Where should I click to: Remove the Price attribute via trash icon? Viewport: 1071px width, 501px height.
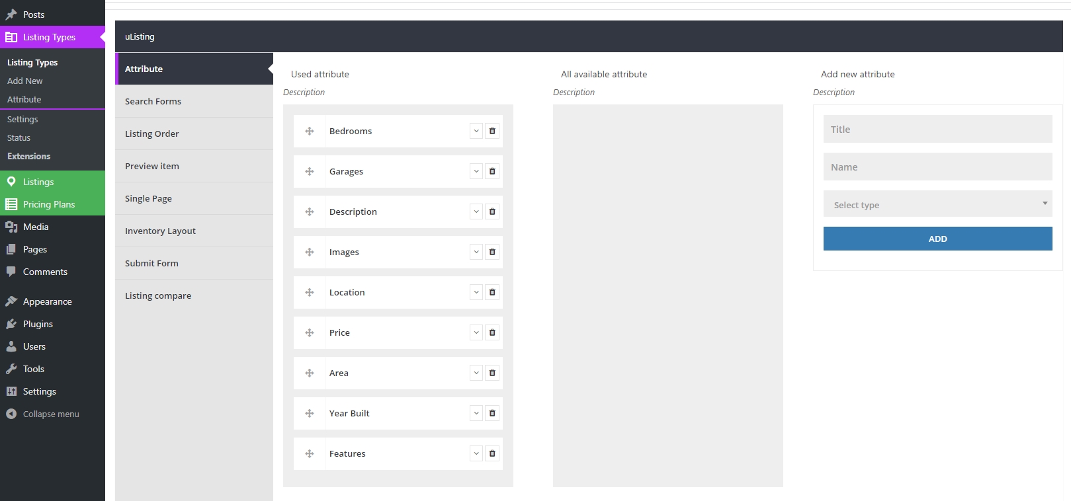(492, 332)
